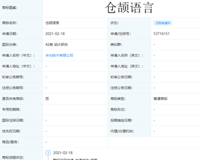Image resolution: width=202 pixels, height=160 pixels.
Task: Click the 商标形式 label
Action: pyautogui.click(x=118, y=110)
